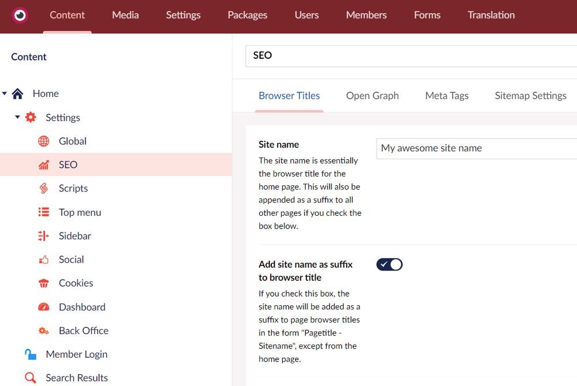Select the Settings node label in tree
The height and width of the screenshot is (386, 577).
[63, 117]
